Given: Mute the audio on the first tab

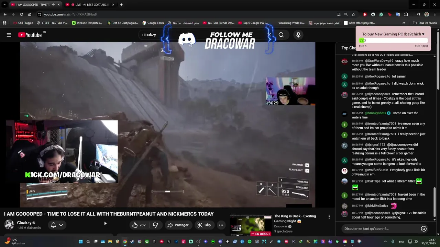Looking at the screenshot, I should [53, 5].
